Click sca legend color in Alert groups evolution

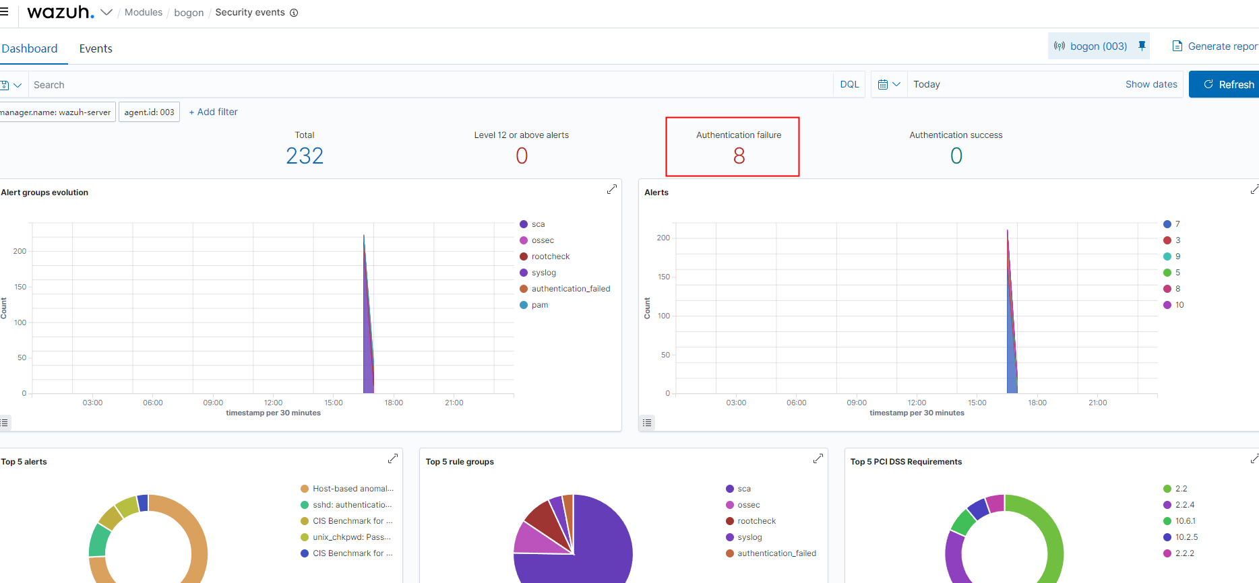[x=524, y=224]
